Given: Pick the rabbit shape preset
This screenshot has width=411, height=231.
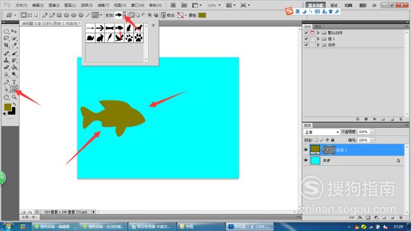Looking at the screenshot, I should [100, 38].
